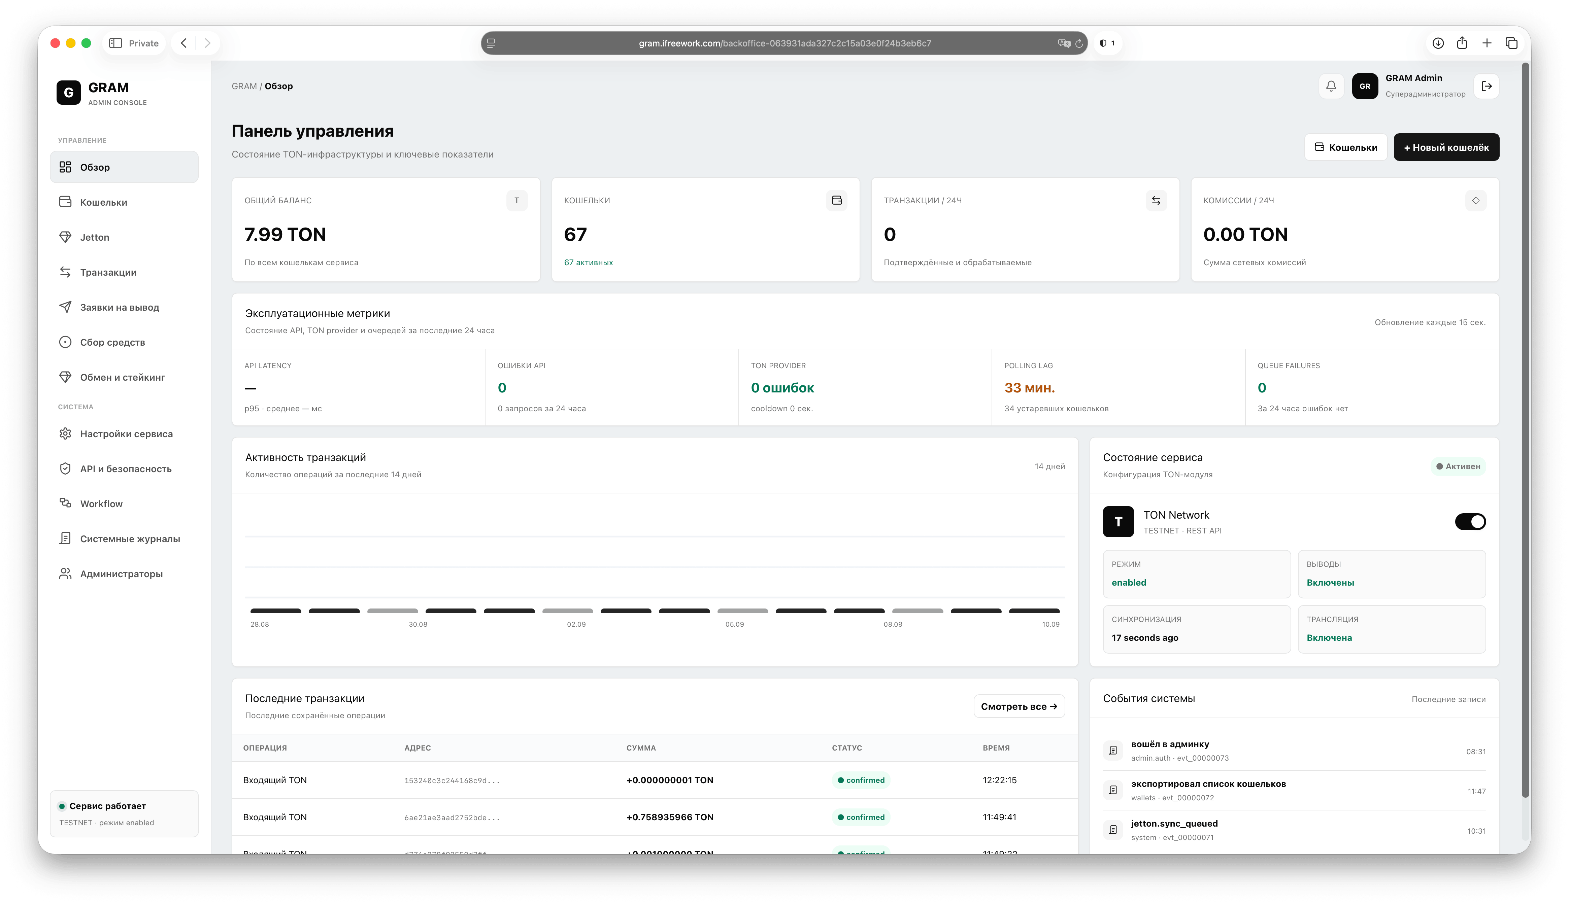Click the Private browsing label

(x=143, y=43)
